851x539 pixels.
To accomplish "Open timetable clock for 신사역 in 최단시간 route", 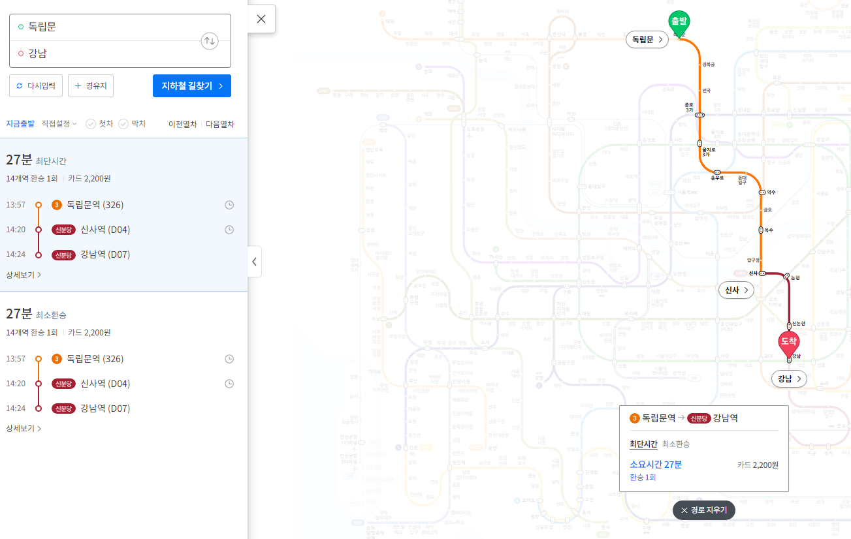I will tap(229, 230).
